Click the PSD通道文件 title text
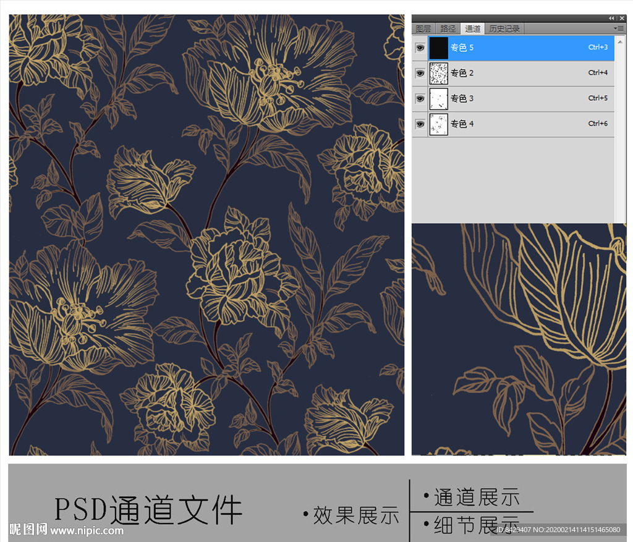 tap(148, 510)
